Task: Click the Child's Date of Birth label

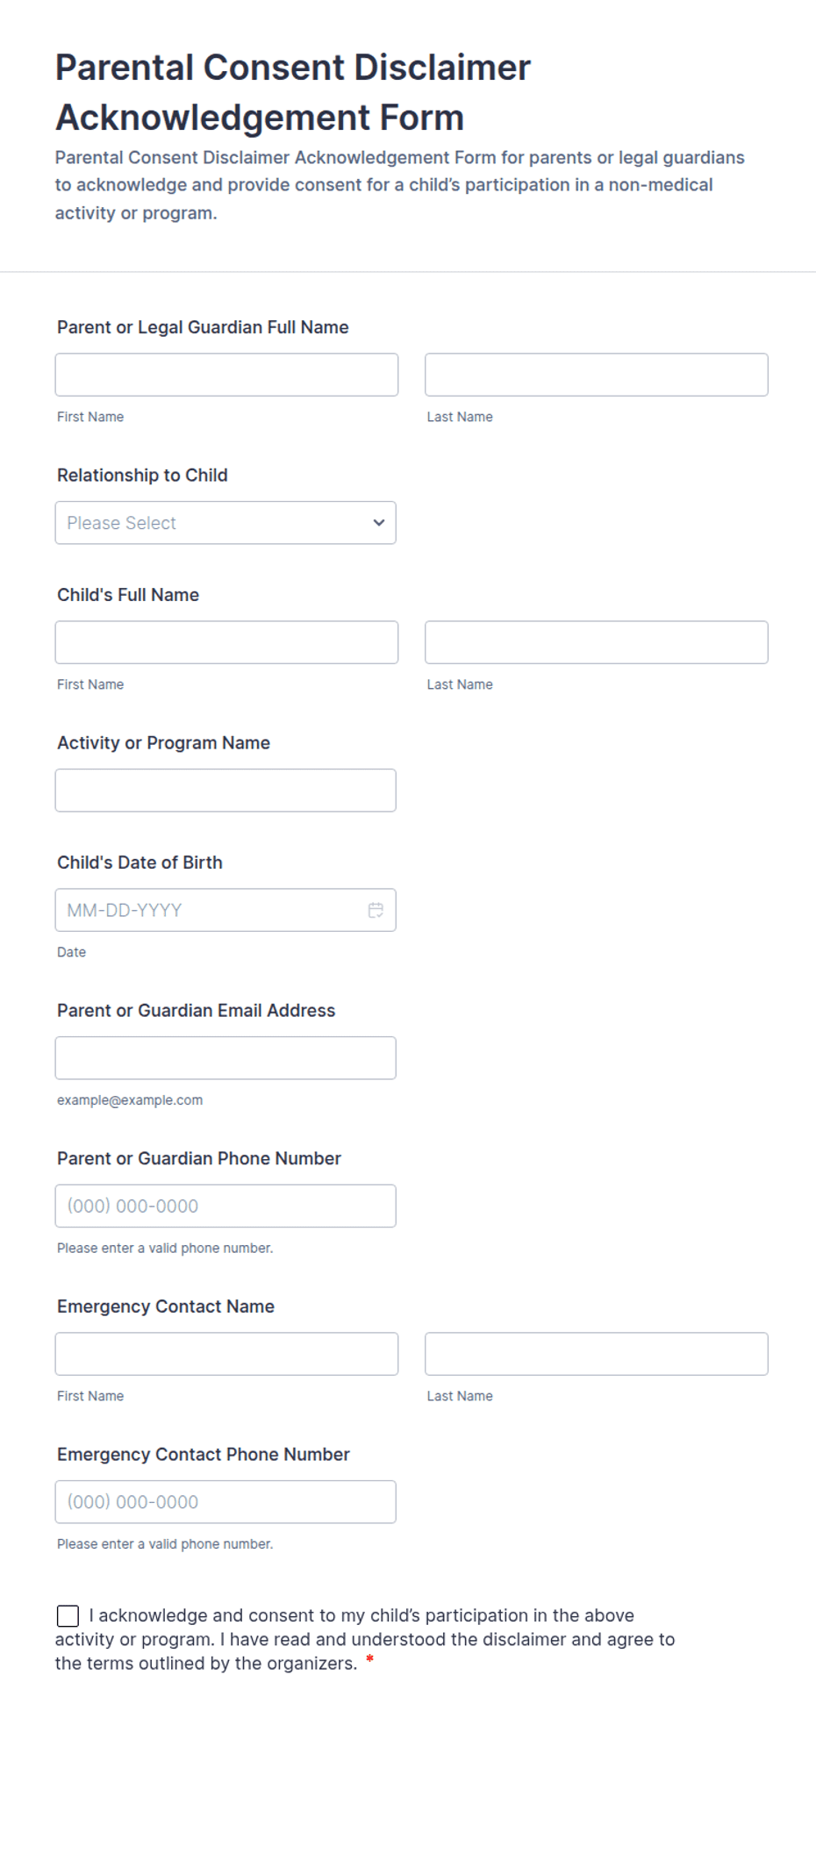Action: 140,863
